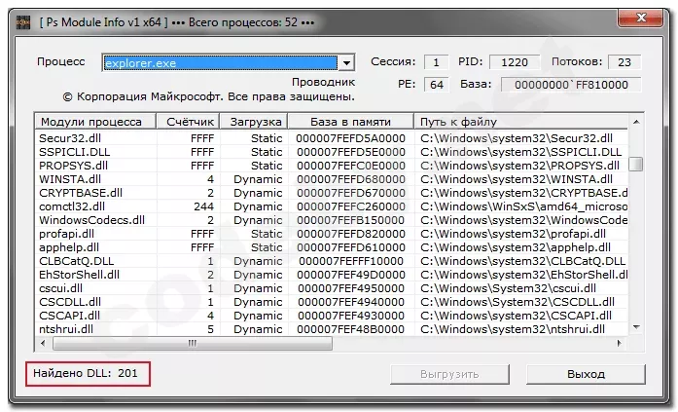Click the horizontal scrollbar right arrow
This screenshot has height=412, width=678.
tap(620, 343)
